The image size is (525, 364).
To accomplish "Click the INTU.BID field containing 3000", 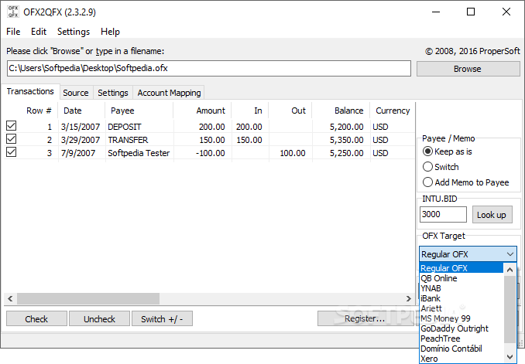I will tap(443, 214).
